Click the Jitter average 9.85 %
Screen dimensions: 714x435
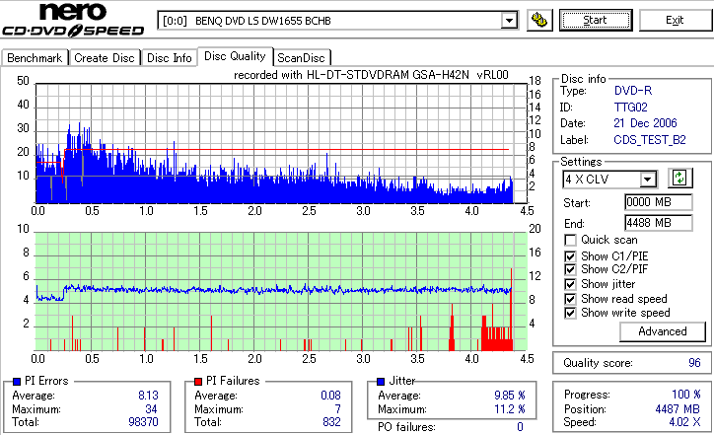[510, 396]
